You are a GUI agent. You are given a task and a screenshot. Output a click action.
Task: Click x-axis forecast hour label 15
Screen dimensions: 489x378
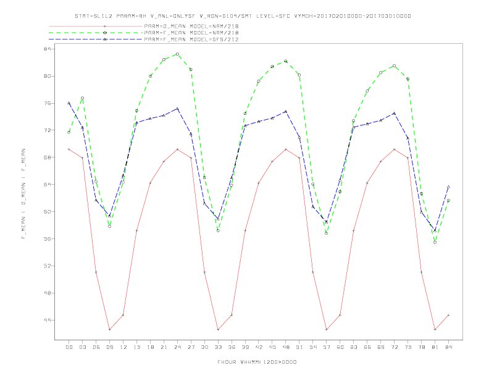pyautogui.click(x=136, y=347)
